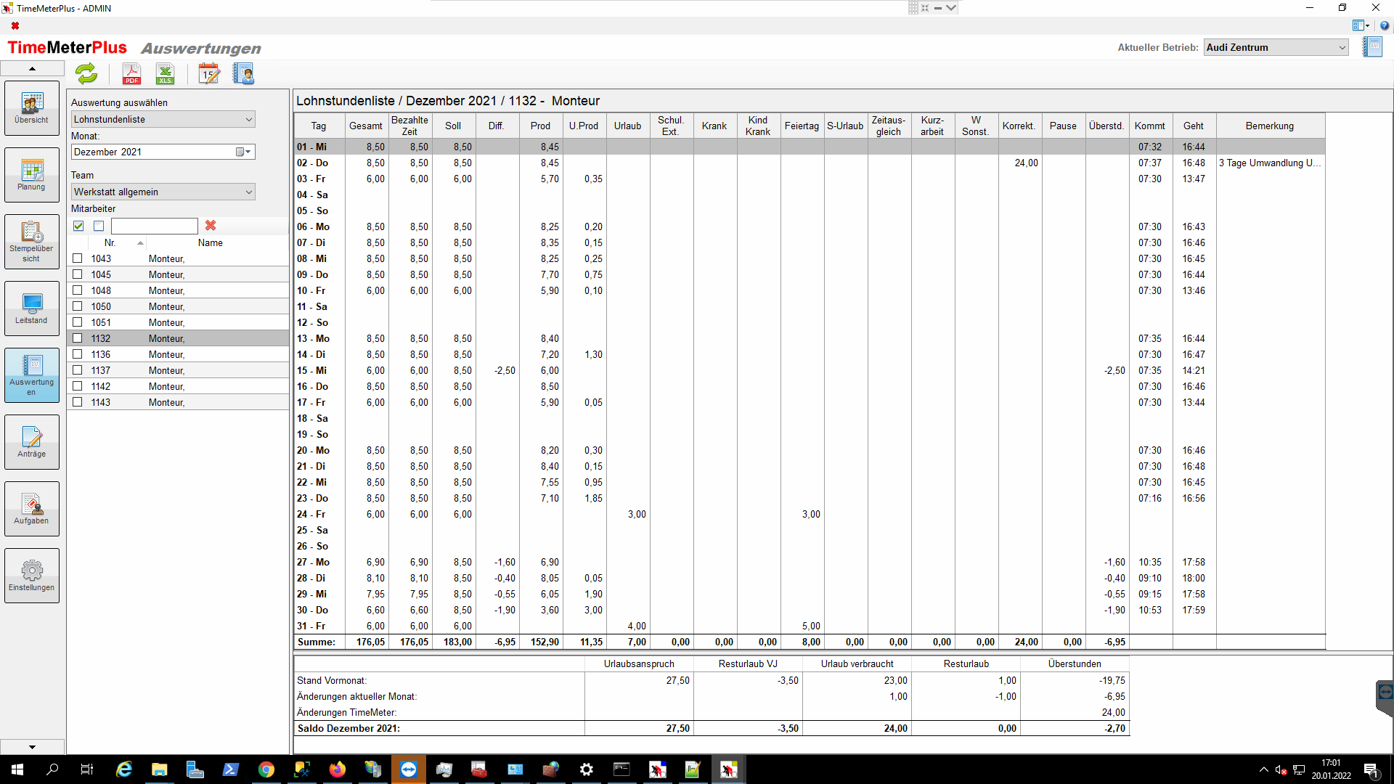Open the Lohnstundenliste report type dropdown

[x=163, y=119]
